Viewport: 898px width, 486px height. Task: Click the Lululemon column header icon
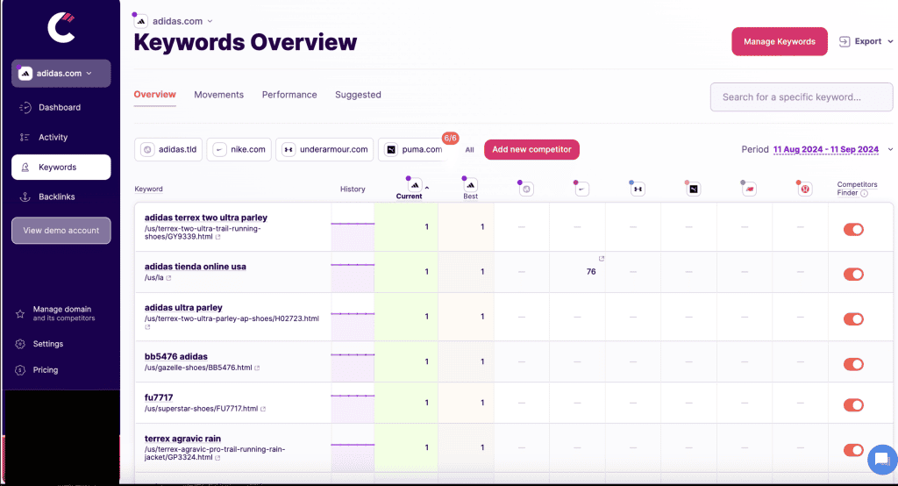click(x=805, y=189)
